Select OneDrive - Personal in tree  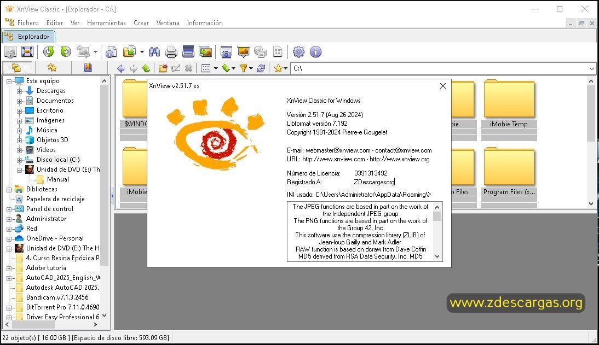point(55,238)
